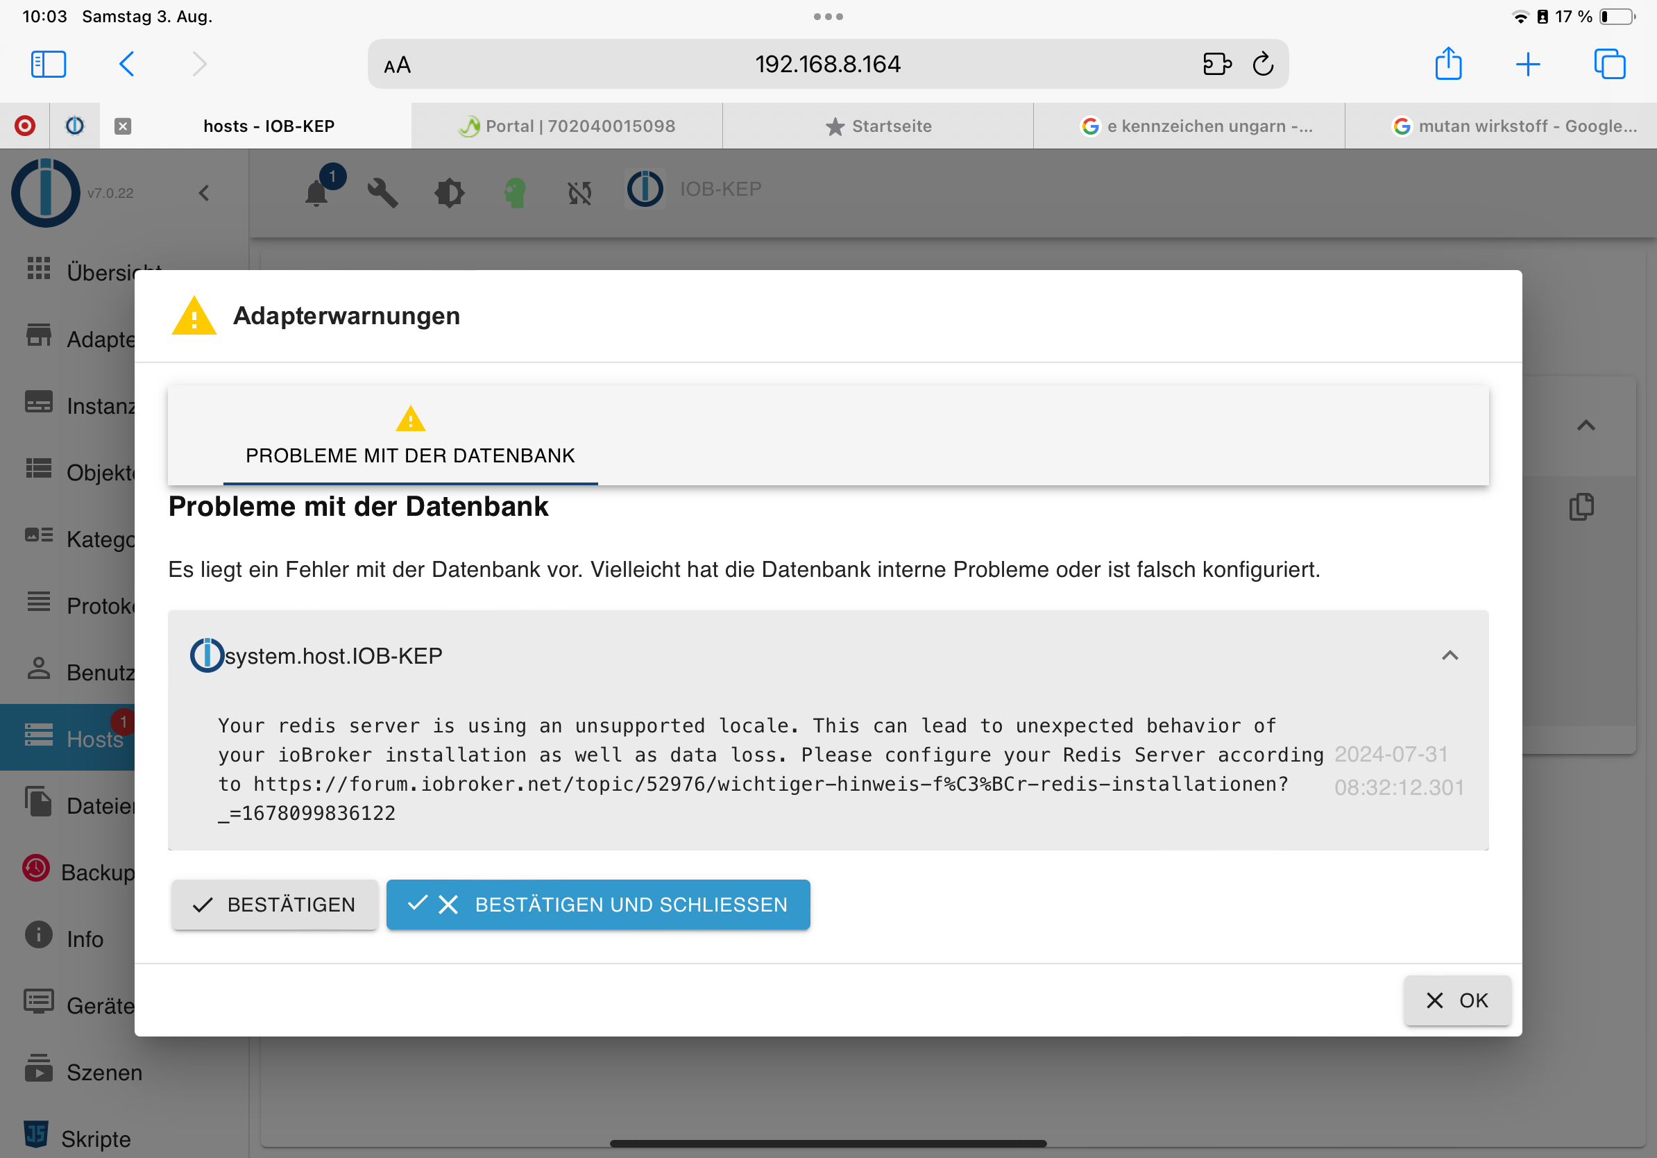The height and width of the screenshot is (1158, 1657).
Task: Open the wrench system settings icon
Action: 382,193
